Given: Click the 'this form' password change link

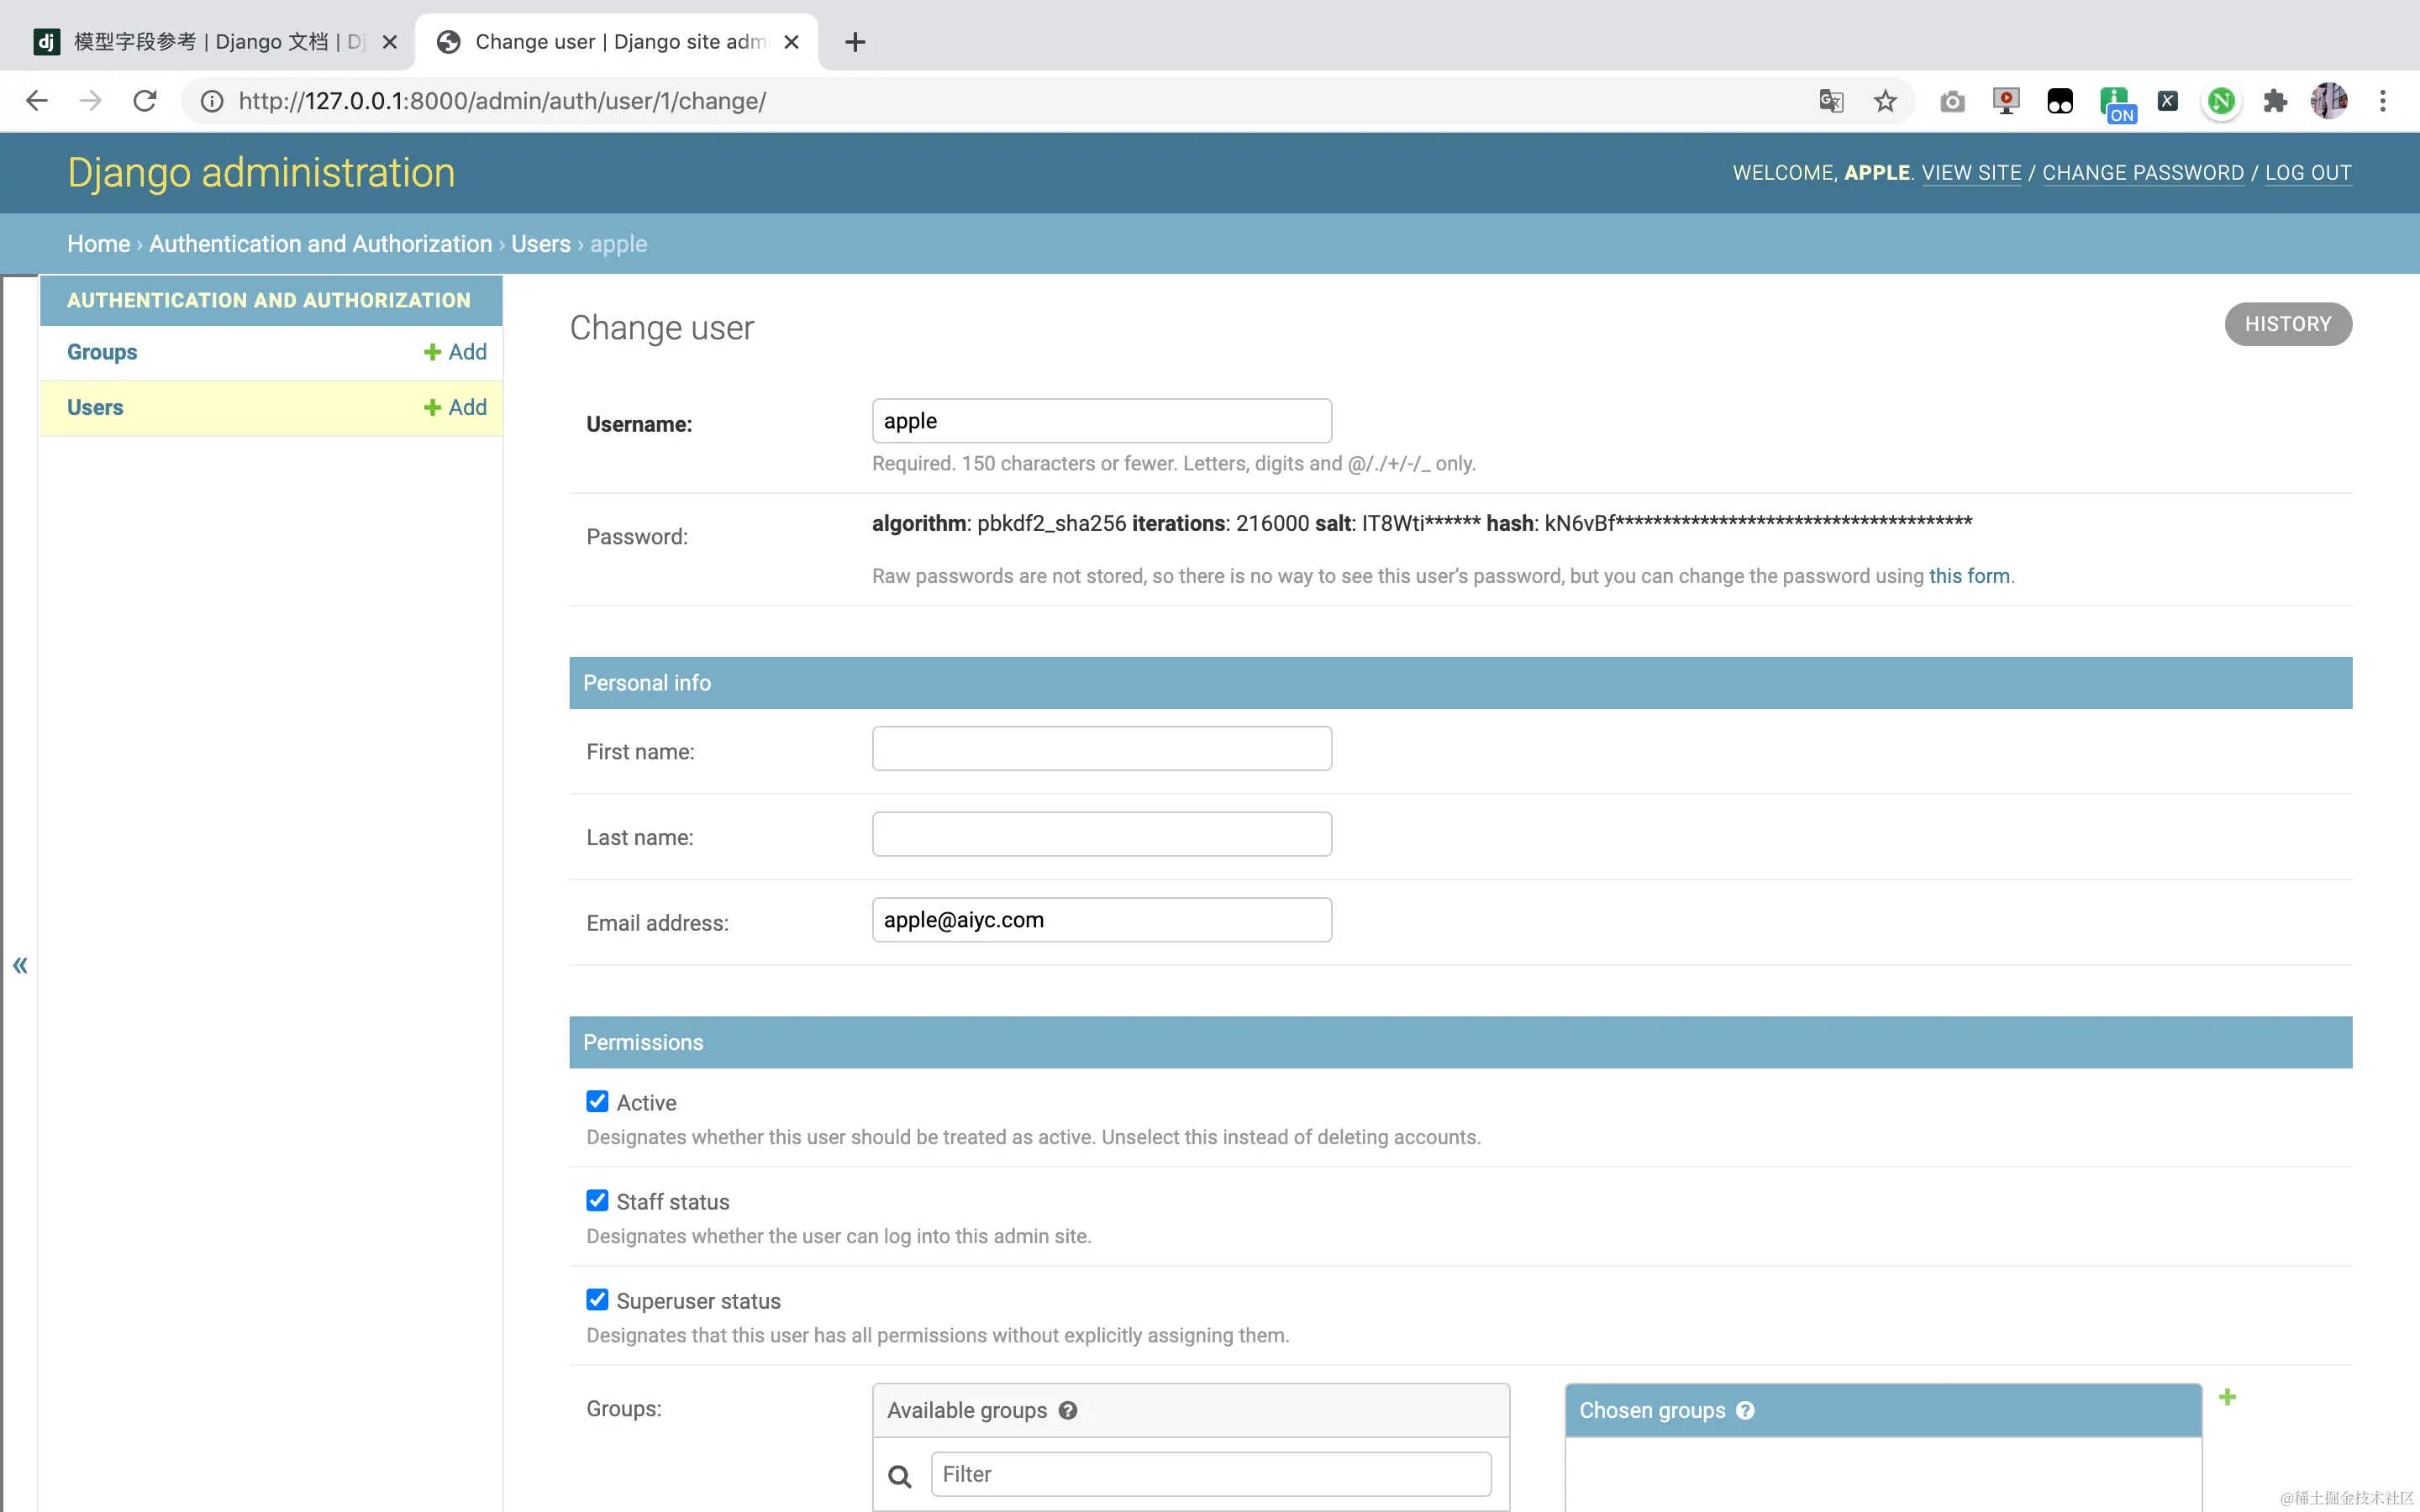Looking at the screenshot, I should point(1969,576).
